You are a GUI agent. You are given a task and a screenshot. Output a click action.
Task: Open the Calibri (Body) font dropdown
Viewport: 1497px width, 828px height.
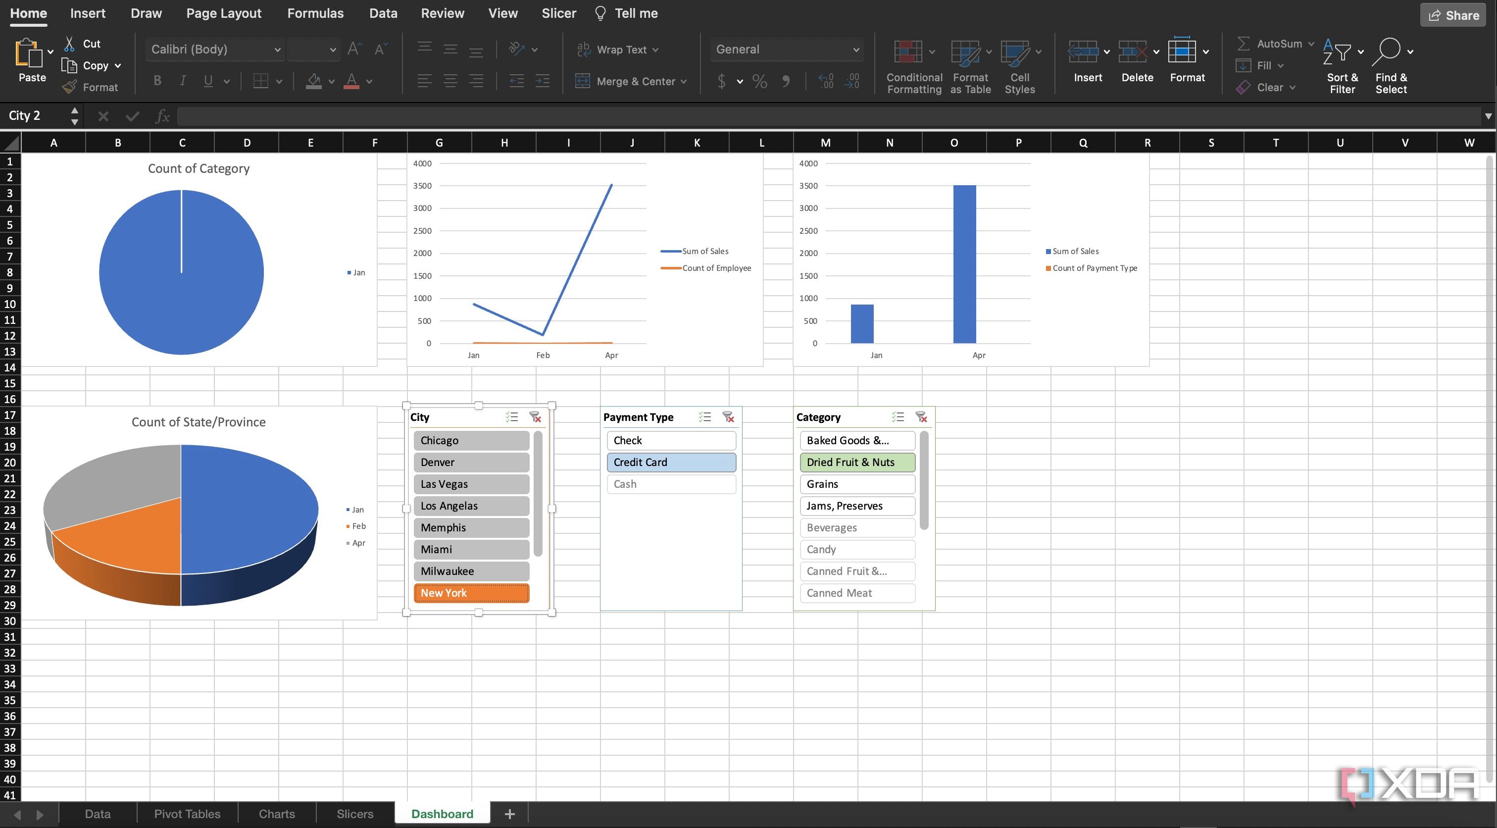point(277,50)
